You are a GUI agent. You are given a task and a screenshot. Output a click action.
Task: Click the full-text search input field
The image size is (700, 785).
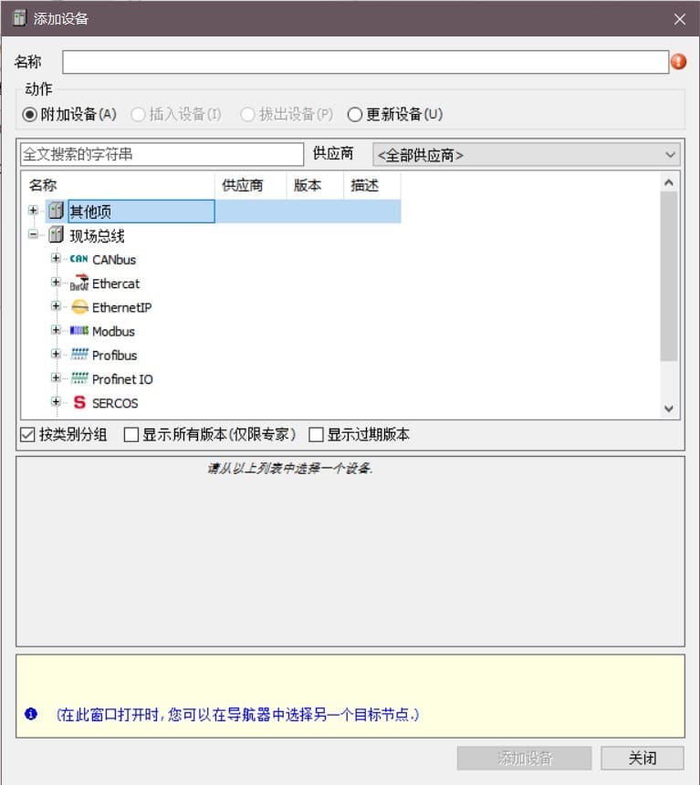[161, 154]
